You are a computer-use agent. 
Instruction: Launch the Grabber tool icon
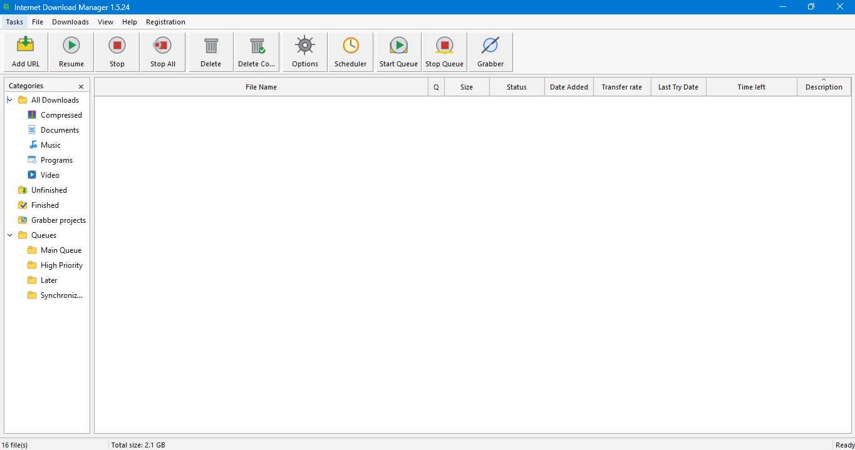[x=490, y=45]
